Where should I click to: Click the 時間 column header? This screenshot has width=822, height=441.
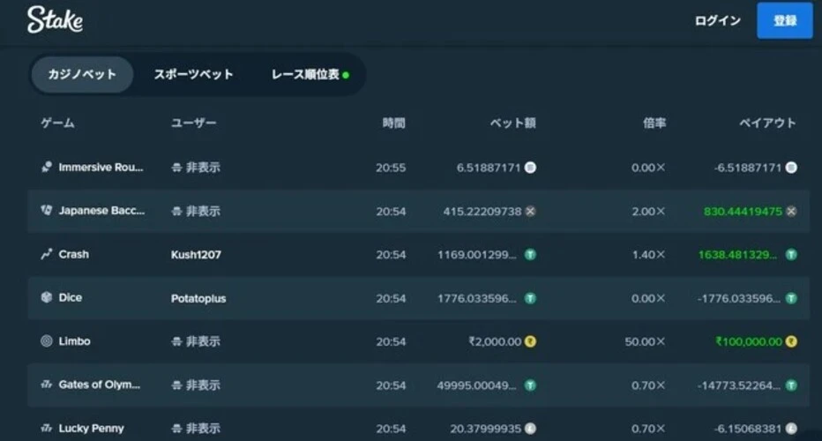click(393, 123)
